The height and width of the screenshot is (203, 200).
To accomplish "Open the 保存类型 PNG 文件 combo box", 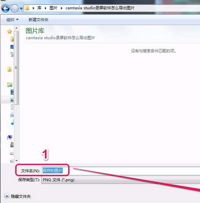I will point(121,180).
